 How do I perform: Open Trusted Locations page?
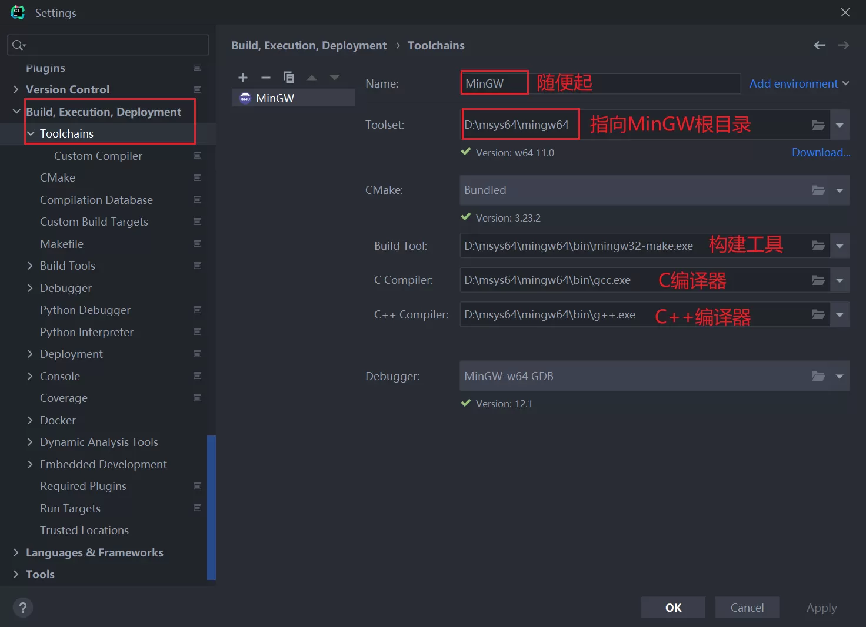click(84, 530)
